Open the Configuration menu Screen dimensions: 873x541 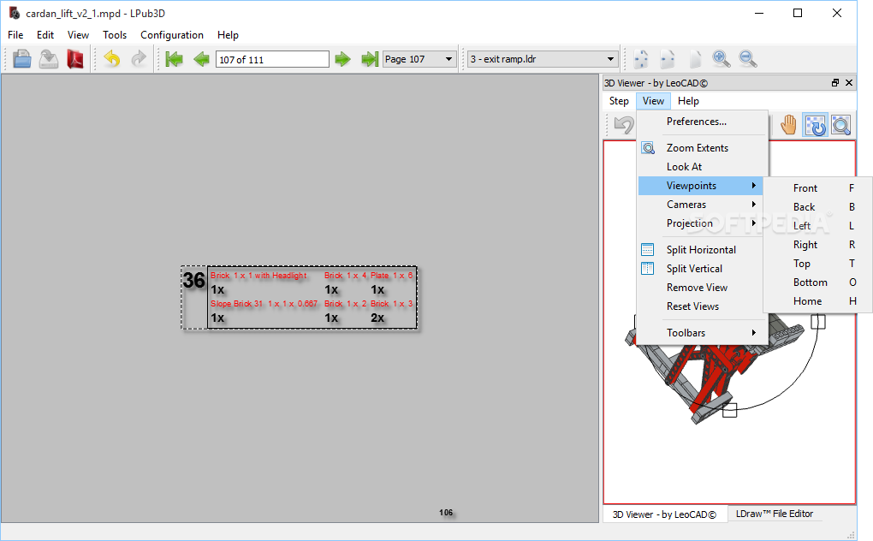[x=172, y=34]
